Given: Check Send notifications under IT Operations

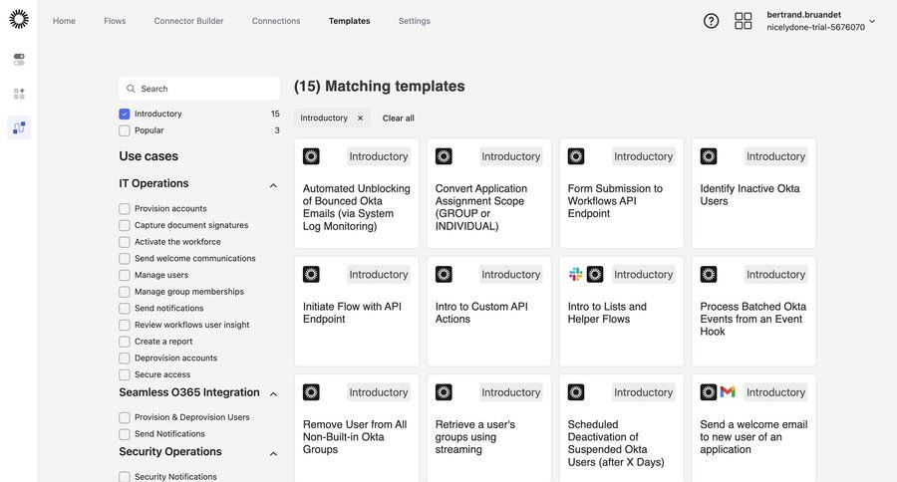Looking at the screenshot, I should tap(125, 308).
